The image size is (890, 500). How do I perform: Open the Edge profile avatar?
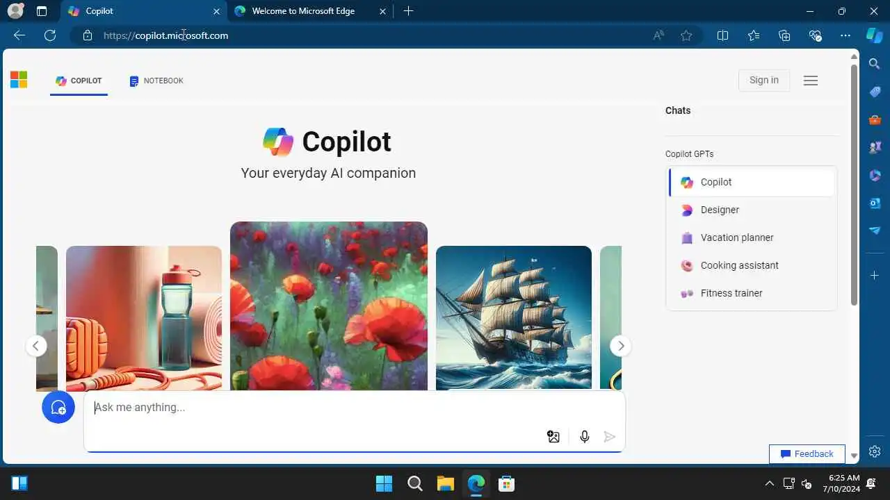15,11
